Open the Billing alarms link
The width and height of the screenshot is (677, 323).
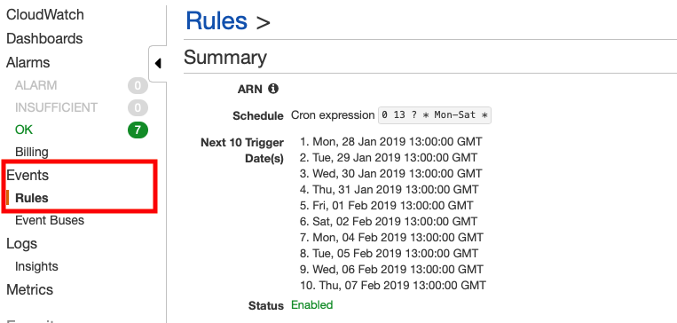(32, 152)
